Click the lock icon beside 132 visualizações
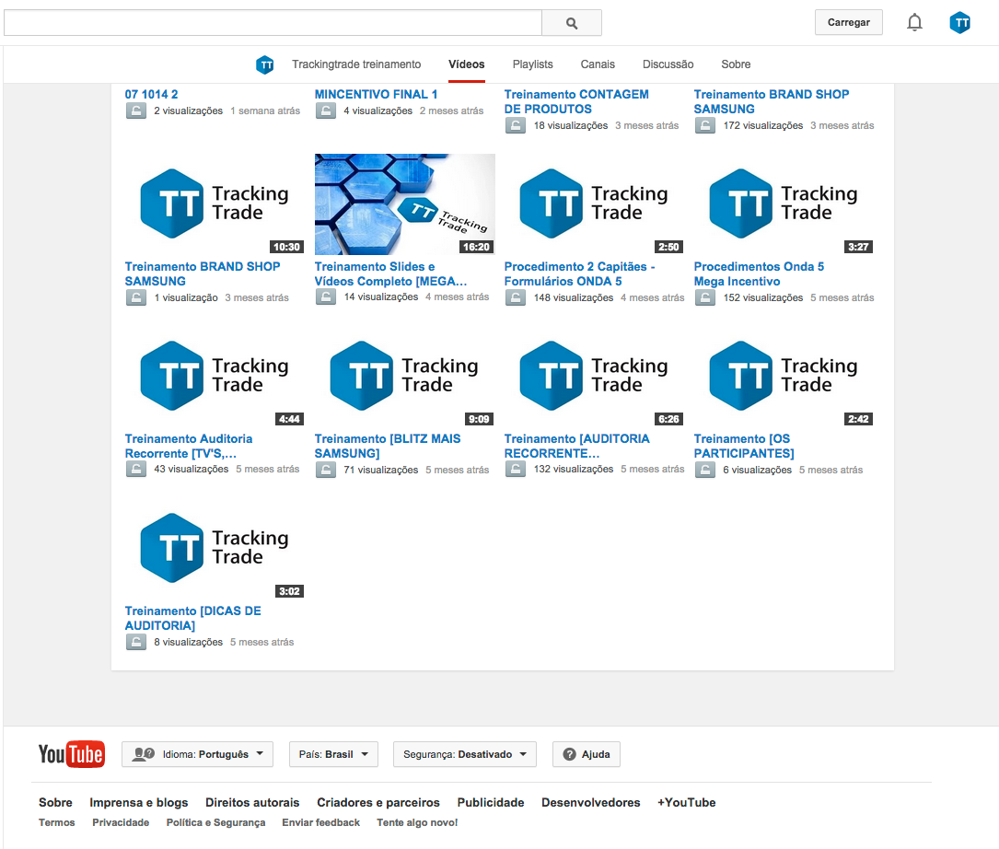This screenshot has width=999, height=849. (516, 469)
